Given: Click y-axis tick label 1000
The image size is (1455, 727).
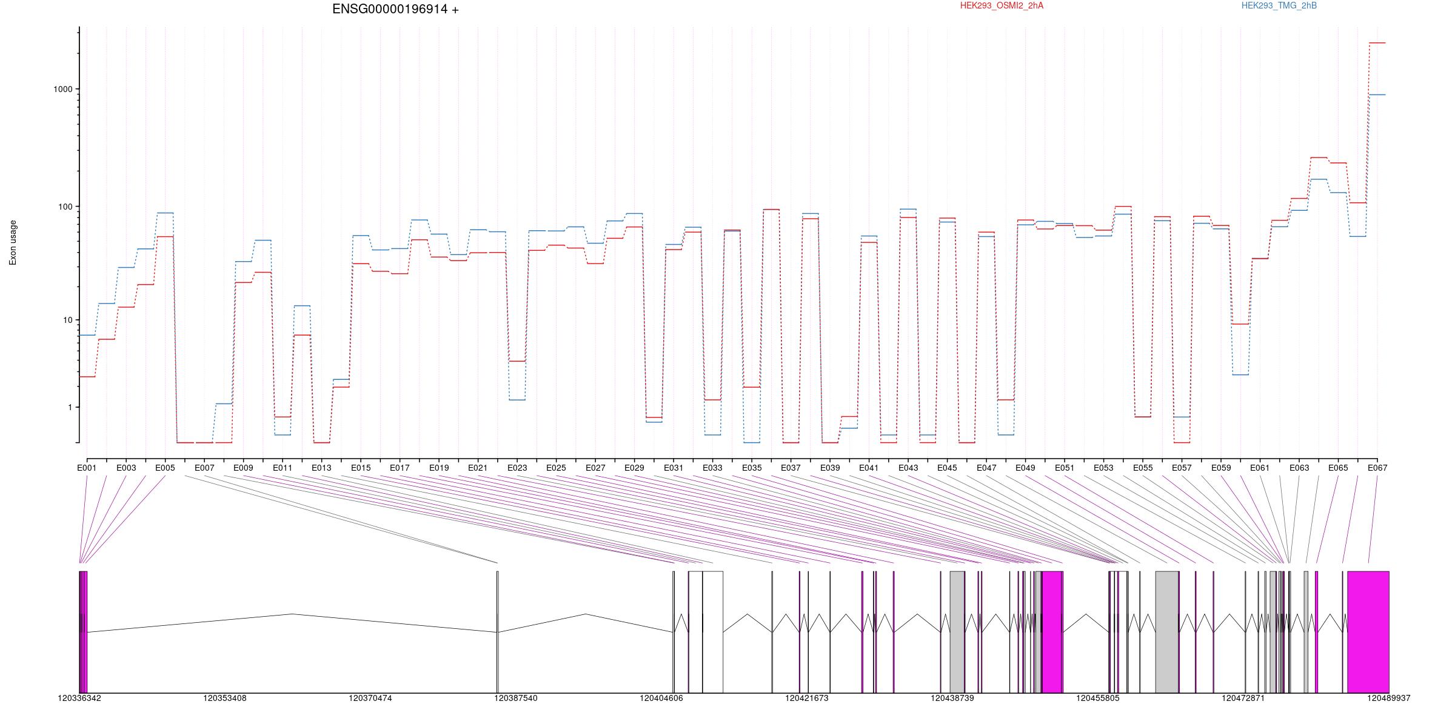Looking at the screenshot, I should 62,89.
